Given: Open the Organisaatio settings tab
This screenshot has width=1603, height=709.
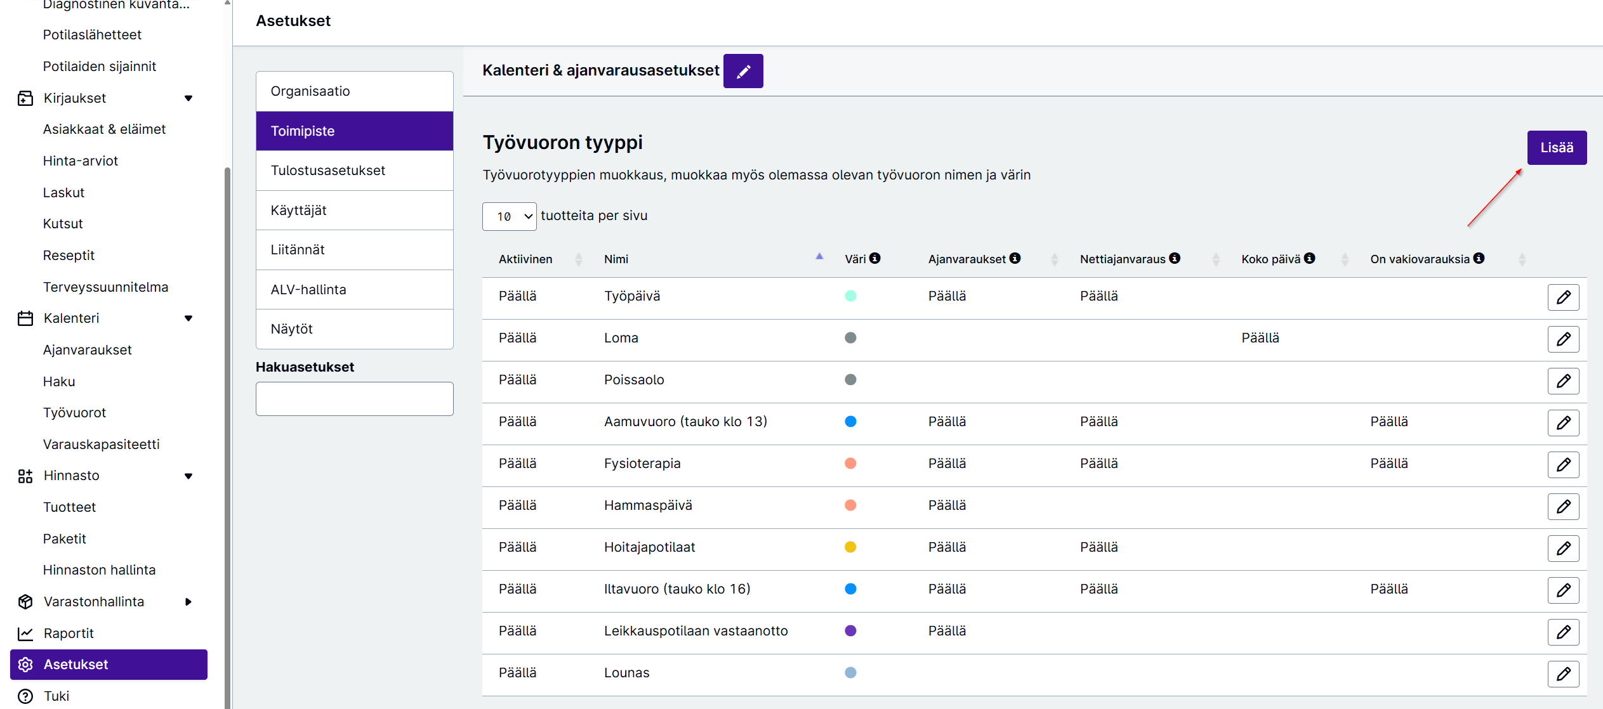Looking at the screenshot, I should tap(354, 91).
